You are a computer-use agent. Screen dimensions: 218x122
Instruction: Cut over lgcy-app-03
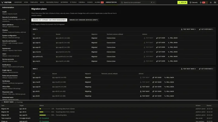coord(157,78)
